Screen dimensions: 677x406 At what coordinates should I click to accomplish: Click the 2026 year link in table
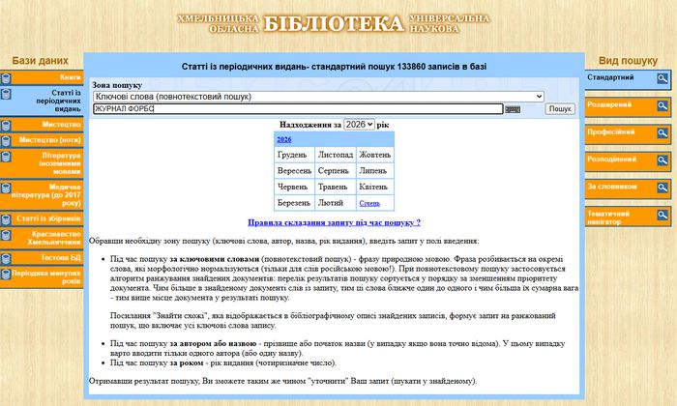point(284,139)
